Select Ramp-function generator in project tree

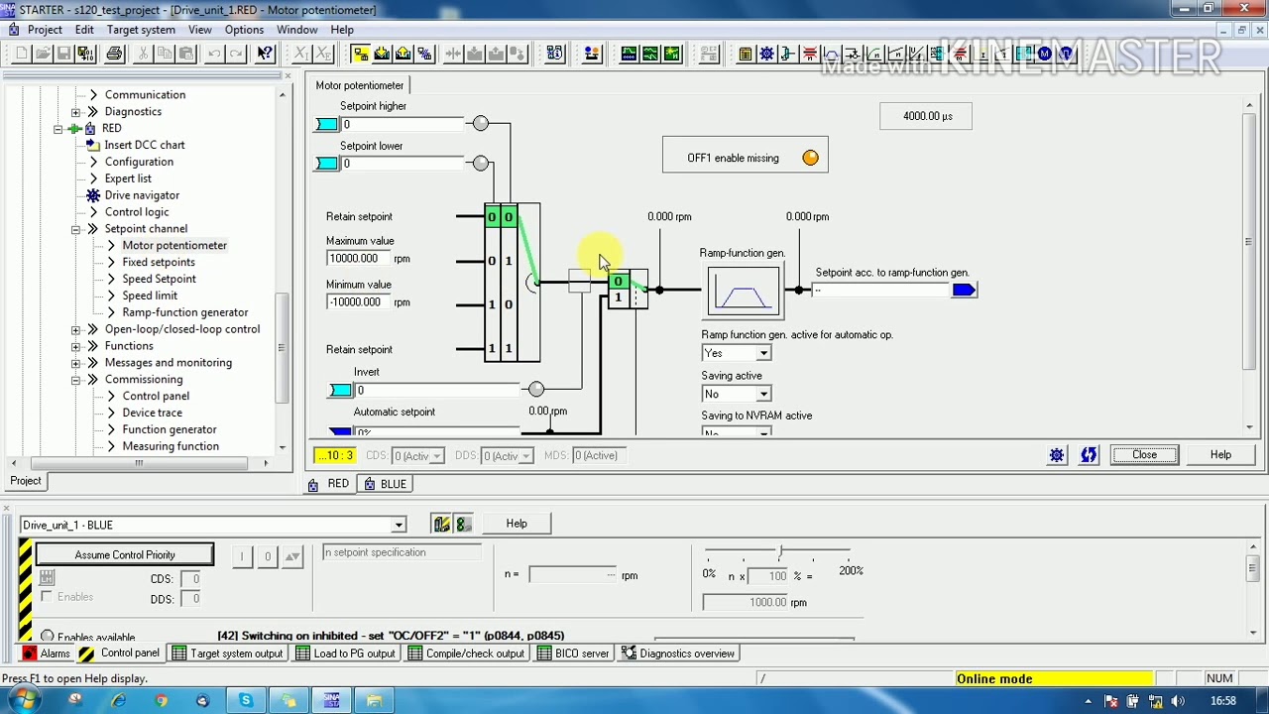click(185, 312)
